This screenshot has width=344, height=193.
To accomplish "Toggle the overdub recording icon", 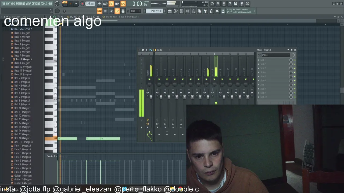I will [x=117, y=4].
